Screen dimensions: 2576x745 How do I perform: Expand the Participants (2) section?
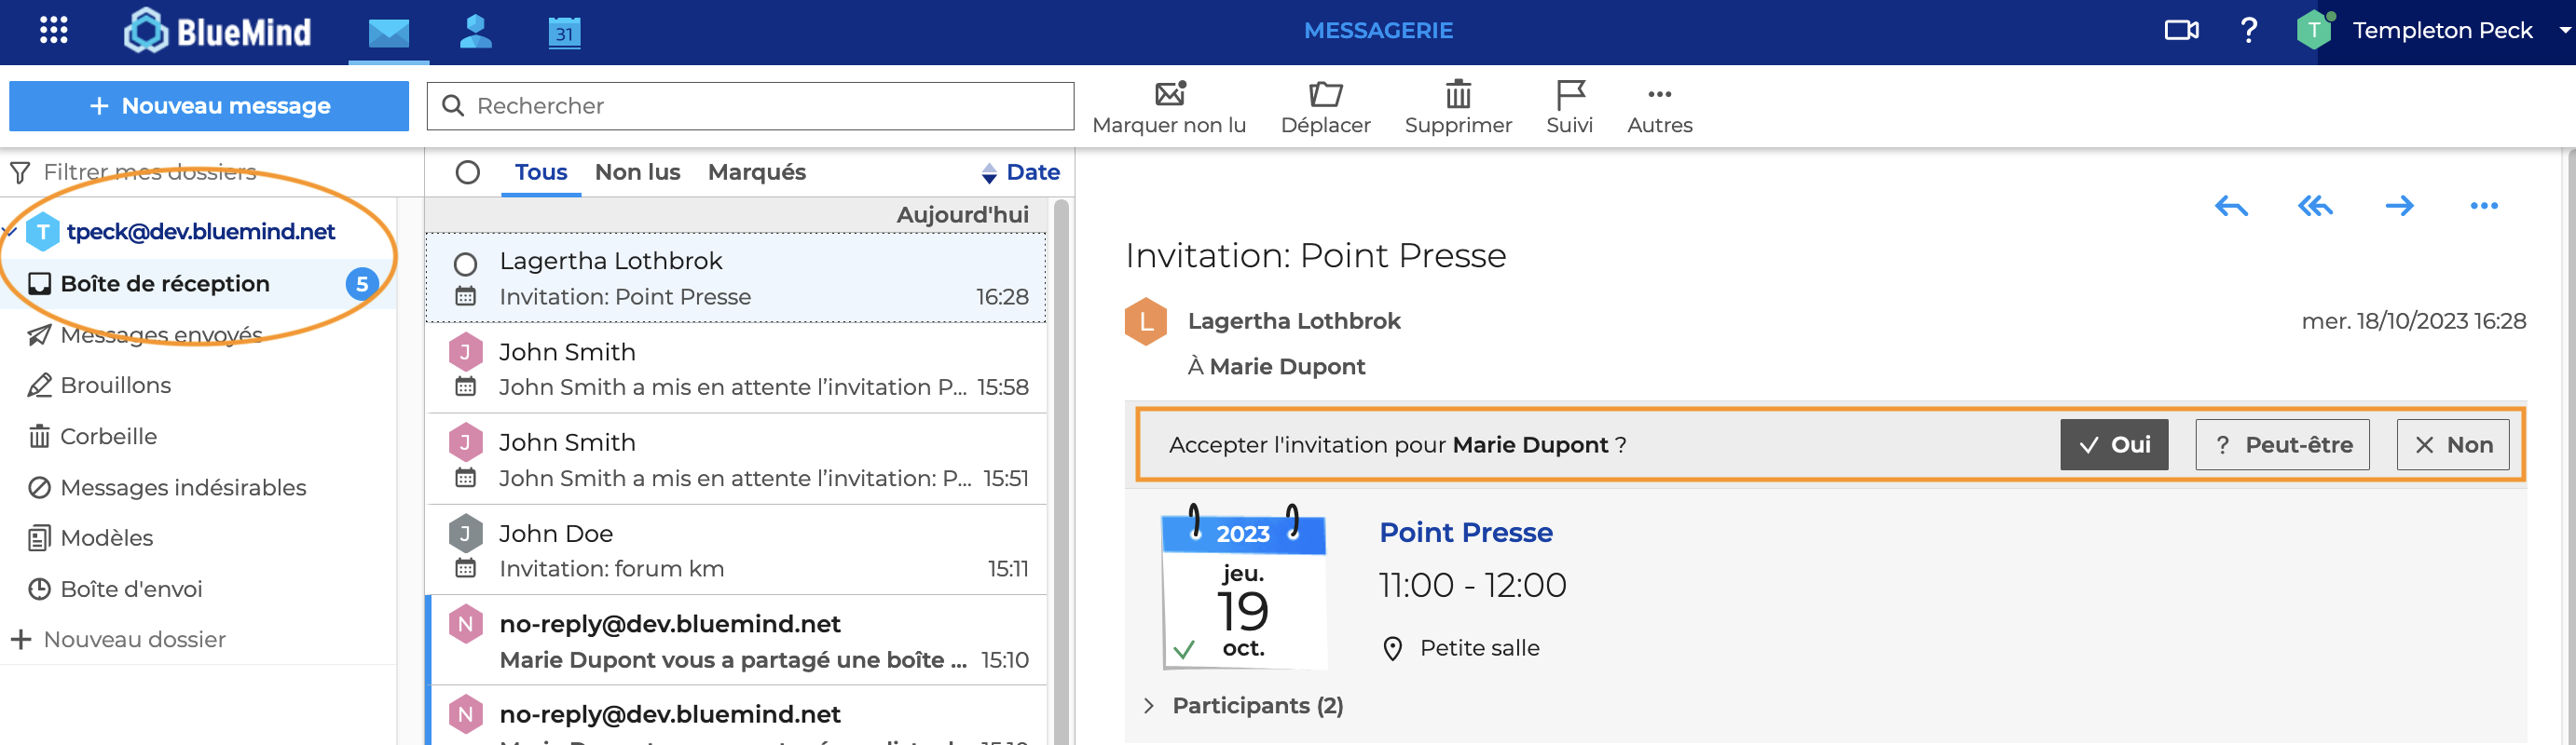point(1148,706)
